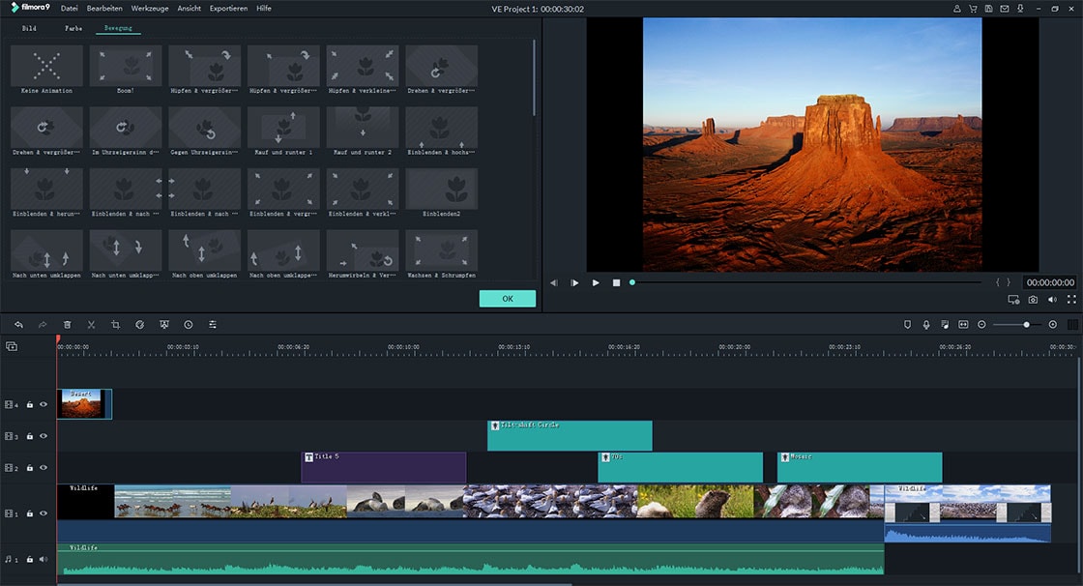This screenshot has width=1083, height=586.
Task: Open the Green Screen tool icon
Action: (163, 324)
